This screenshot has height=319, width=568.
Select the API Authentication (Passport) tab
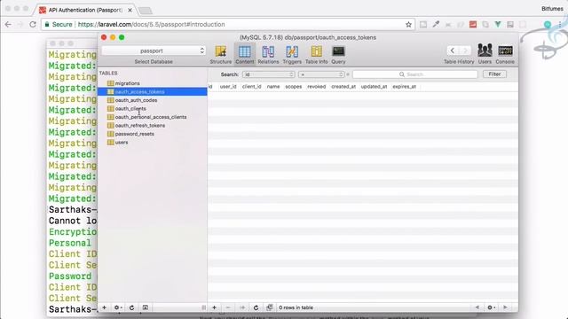click(85, 10)
